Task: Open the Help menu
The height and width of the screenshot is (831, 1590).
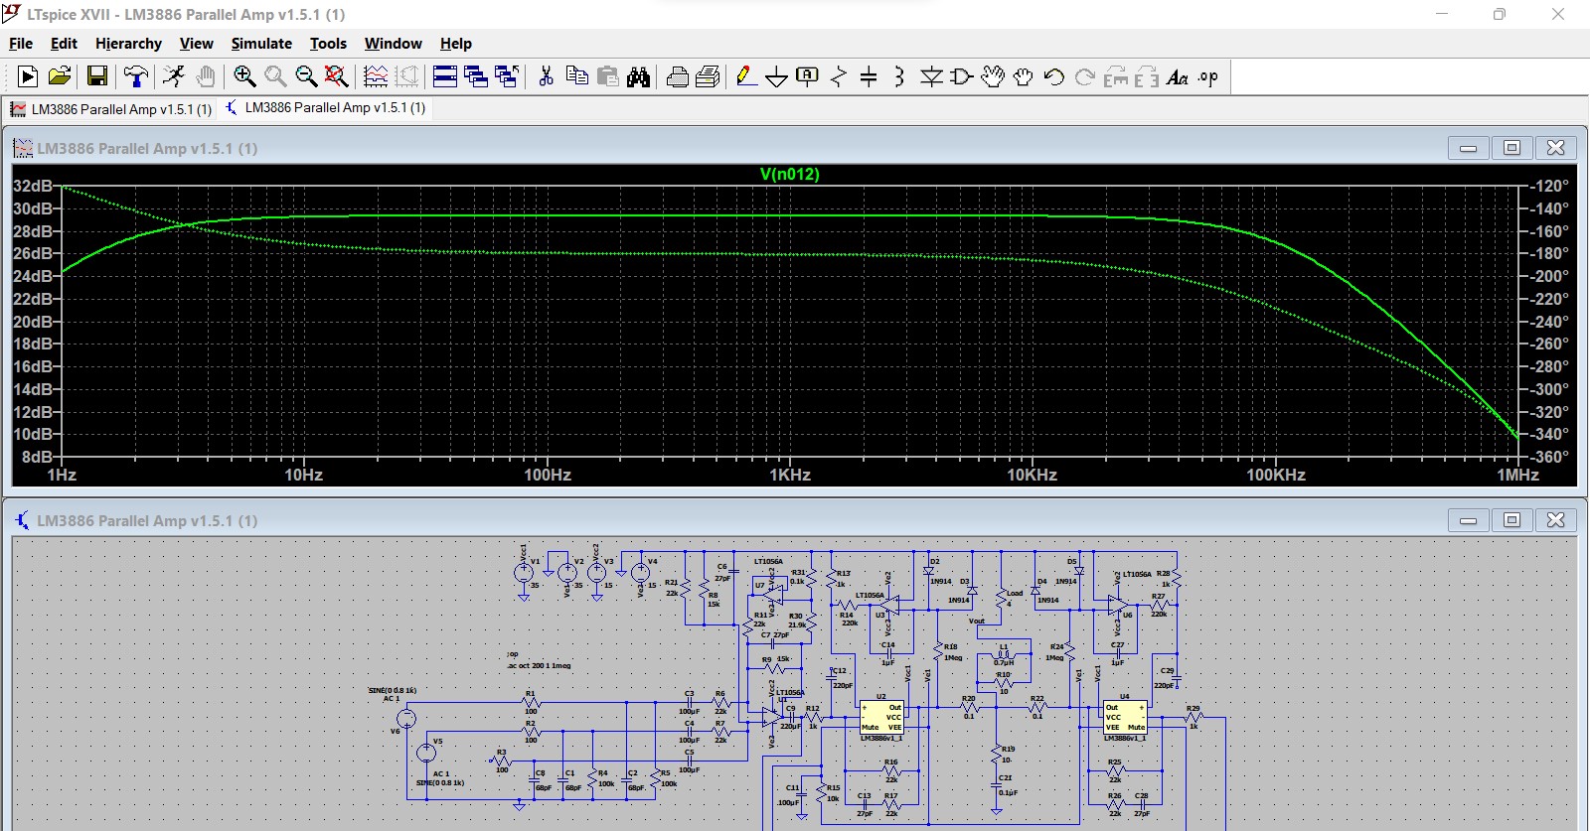Action: 456,44
